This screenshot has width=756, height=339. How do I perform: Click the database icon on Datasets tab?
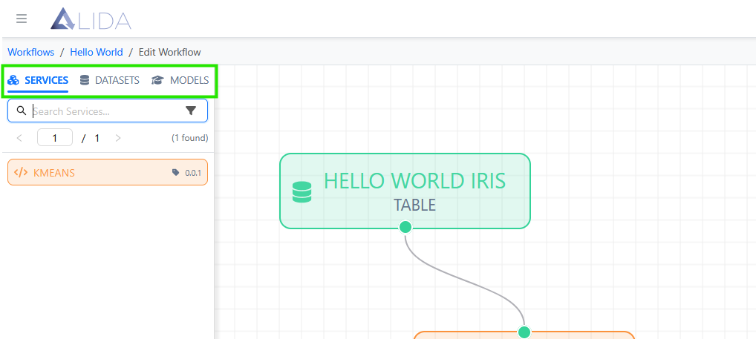(85, 80)
